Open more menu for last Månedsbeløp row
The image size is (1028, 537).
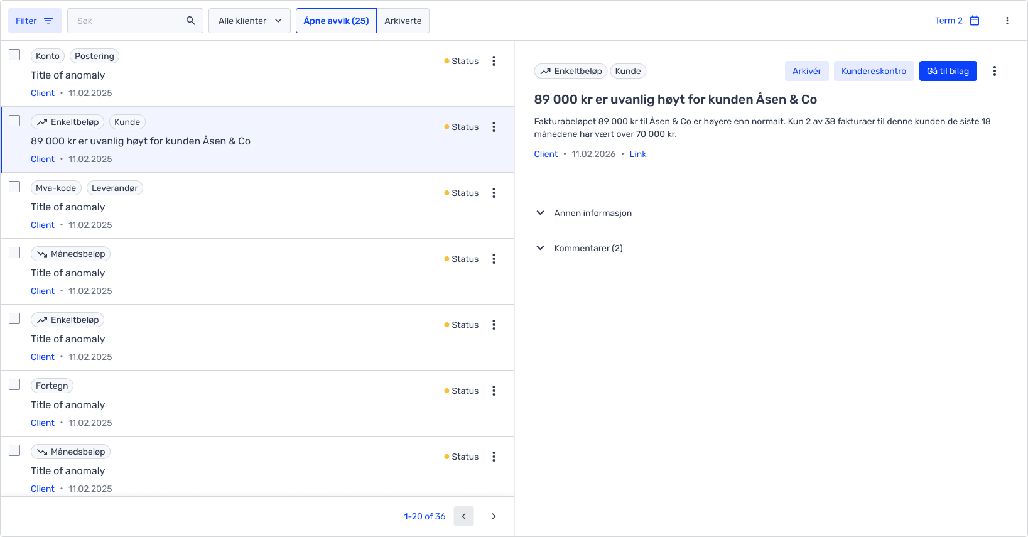coord(494,457)
